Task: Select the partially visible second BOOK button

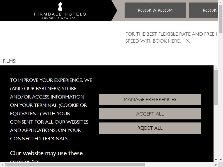Action: click(203, 10)
